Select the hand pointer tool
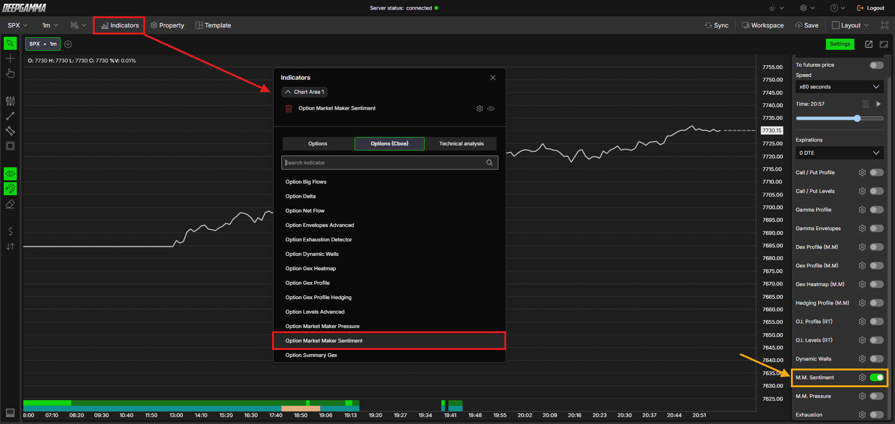The height and width of the screenshot is (424, 895). pos(10,73)
